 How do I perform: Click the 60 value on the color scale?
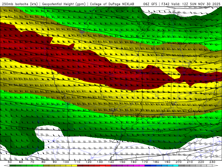[x=21, y=162]
